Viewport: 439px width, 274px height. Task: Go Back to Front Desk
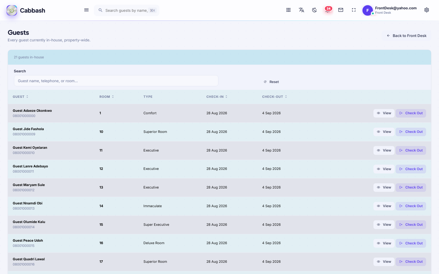coord(407,36)
